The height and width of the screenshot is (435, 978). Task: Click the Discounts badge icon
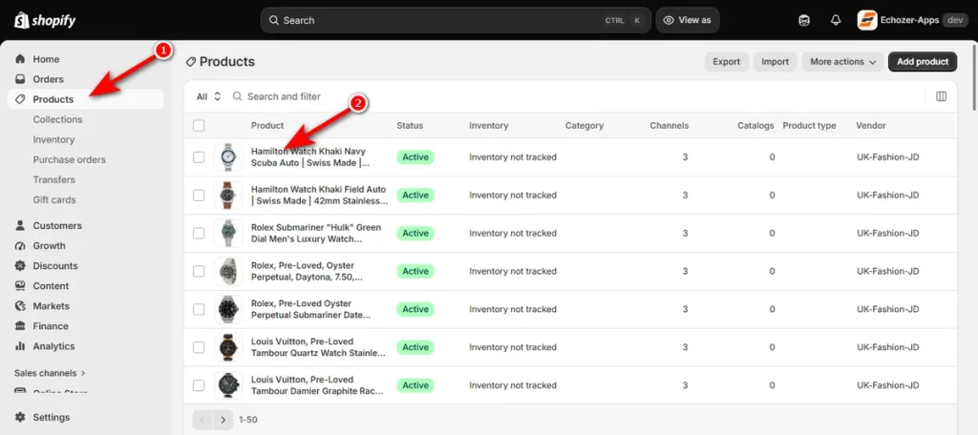click(x=21, y=265)
